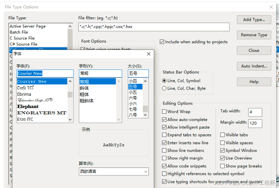
Task: Select Engravers MT font
Action: coord(42,113)
